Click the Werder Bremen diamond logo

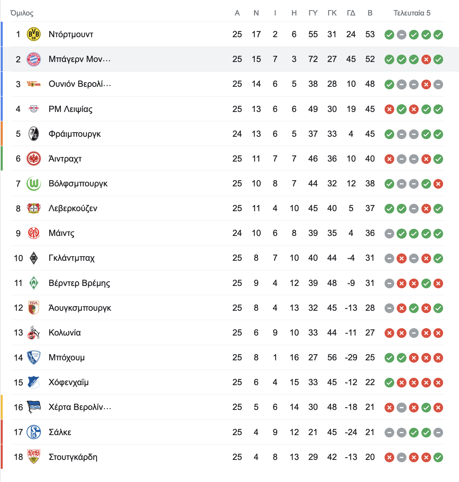tap(34, 283)
